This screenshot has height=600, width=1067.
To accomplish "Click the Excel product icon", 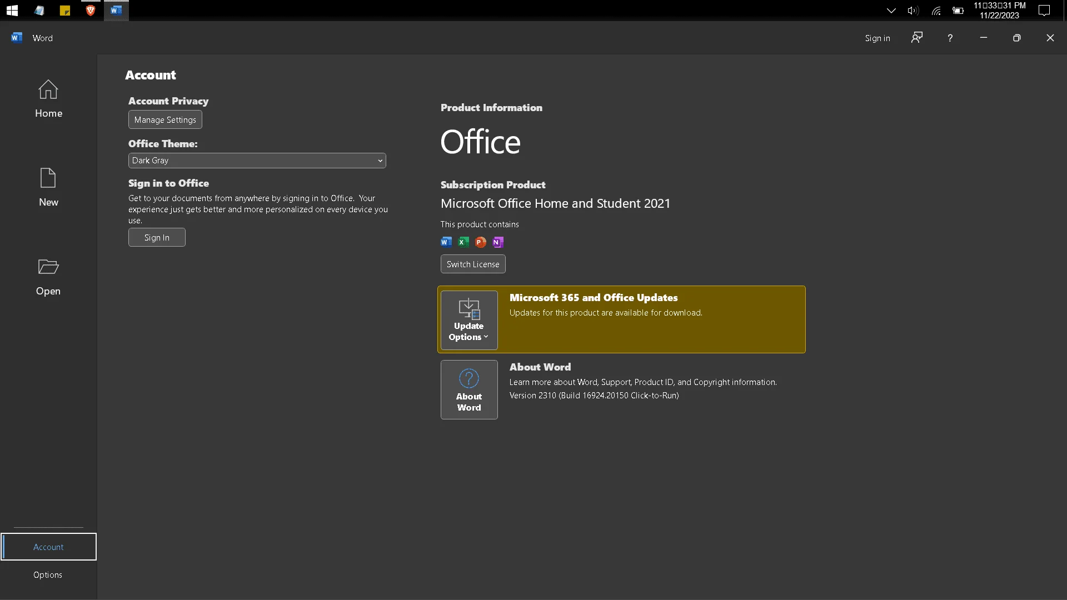I will 463,242.
